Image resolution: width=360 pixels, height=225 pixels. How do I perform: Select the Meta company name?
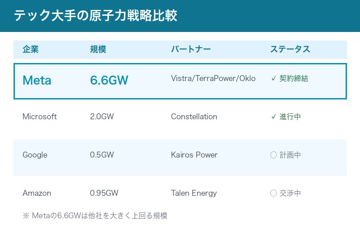click(x=37, y=81)
